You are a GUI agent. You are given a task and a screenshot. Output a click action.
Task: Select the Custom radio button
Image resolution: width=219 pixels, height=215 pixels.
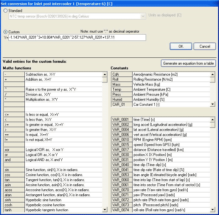pos(5,32)
